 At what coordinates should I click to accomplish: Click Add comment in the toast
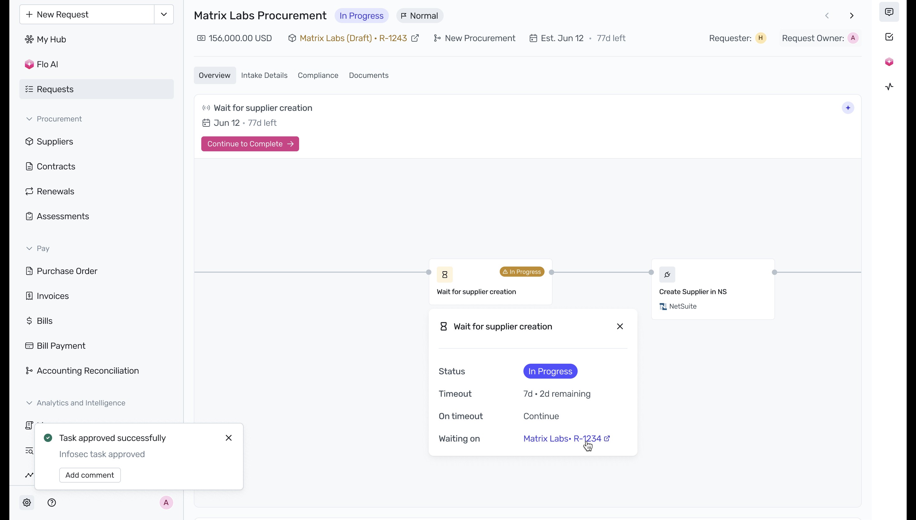(x=90, y=475)
